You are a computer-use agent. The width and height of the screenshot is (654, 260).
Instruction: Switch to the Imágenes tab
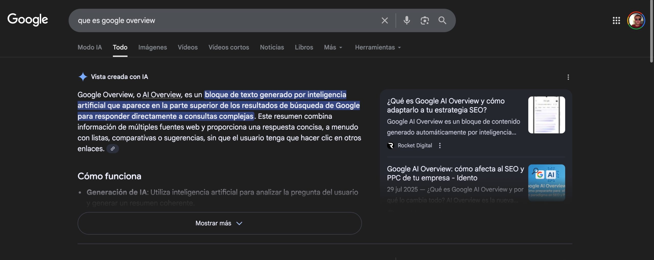[x=153, y=47]
